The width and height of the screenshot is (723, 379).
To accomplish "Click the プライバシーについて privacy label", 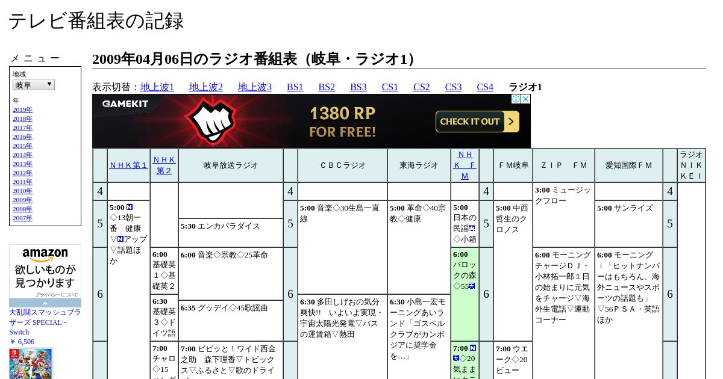I will (x=56, y=295).
